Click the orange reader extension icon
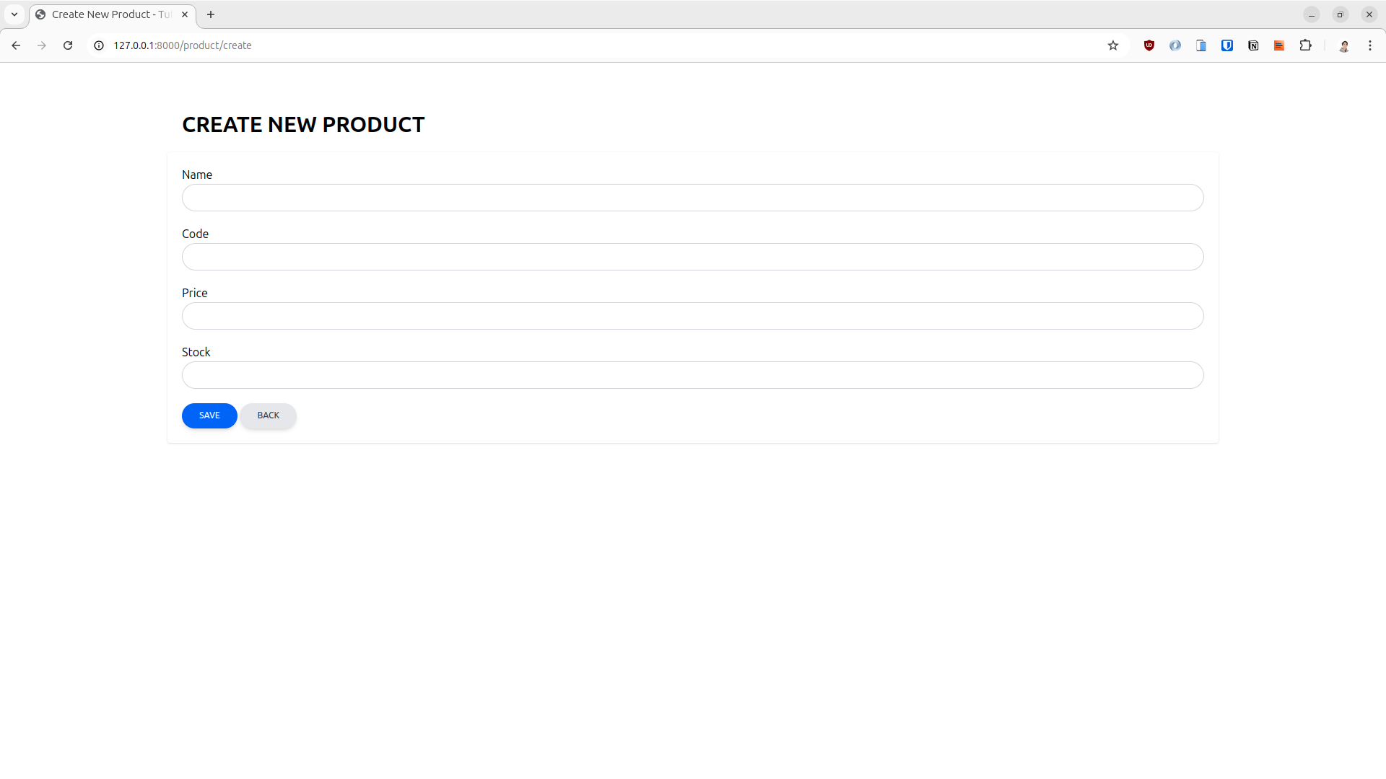 (1279, 45)
